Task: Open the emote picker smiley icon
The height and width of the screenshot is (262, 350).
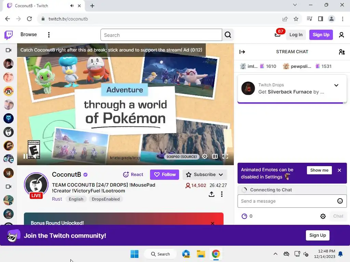Action: (x=340, y=201)
